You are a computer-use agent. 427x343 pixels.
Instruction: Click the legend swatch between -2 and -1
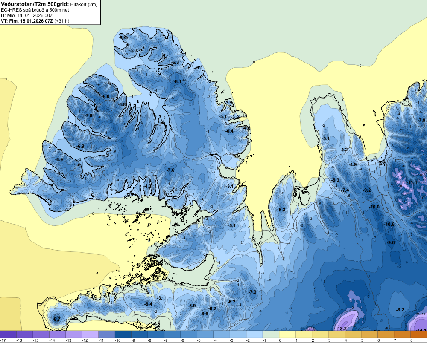click(x=254, y=334)
